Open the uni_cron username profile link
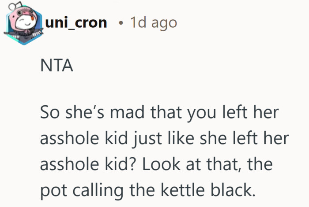This screenshot has width=309, height=207. (x=76, y=22)
